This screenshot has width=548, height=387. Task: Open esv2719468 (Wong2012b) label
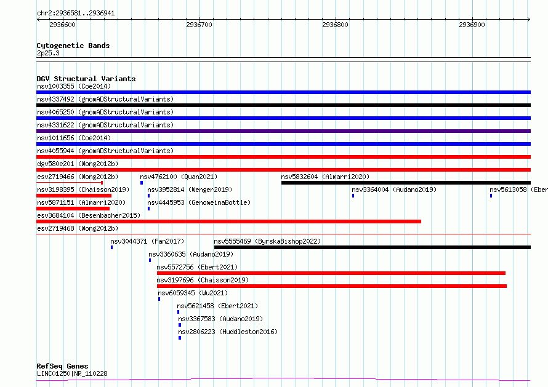pyautogui.click(x=78, y=228)
